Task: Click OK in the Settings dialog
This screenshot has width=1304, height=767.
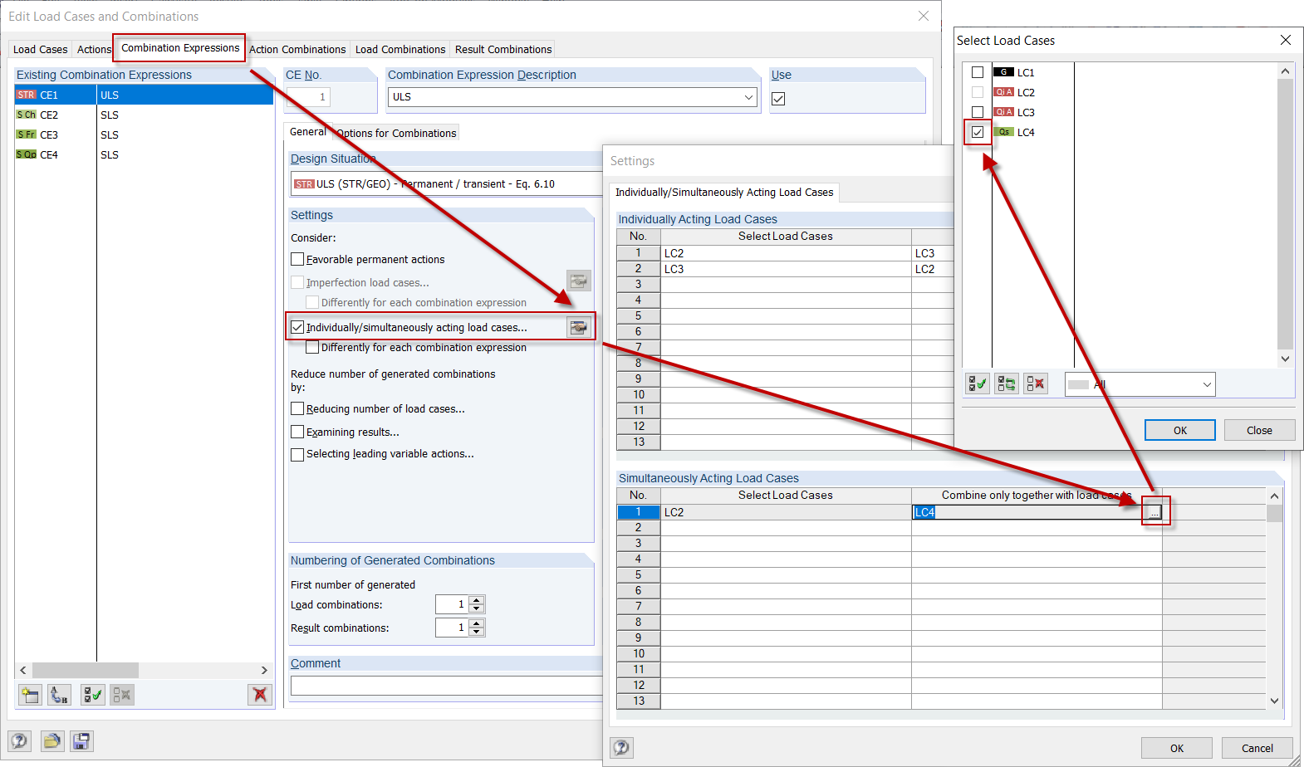Action: point(1176,748)
